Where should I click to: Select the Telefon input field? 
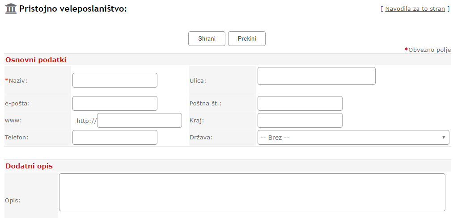115,137
